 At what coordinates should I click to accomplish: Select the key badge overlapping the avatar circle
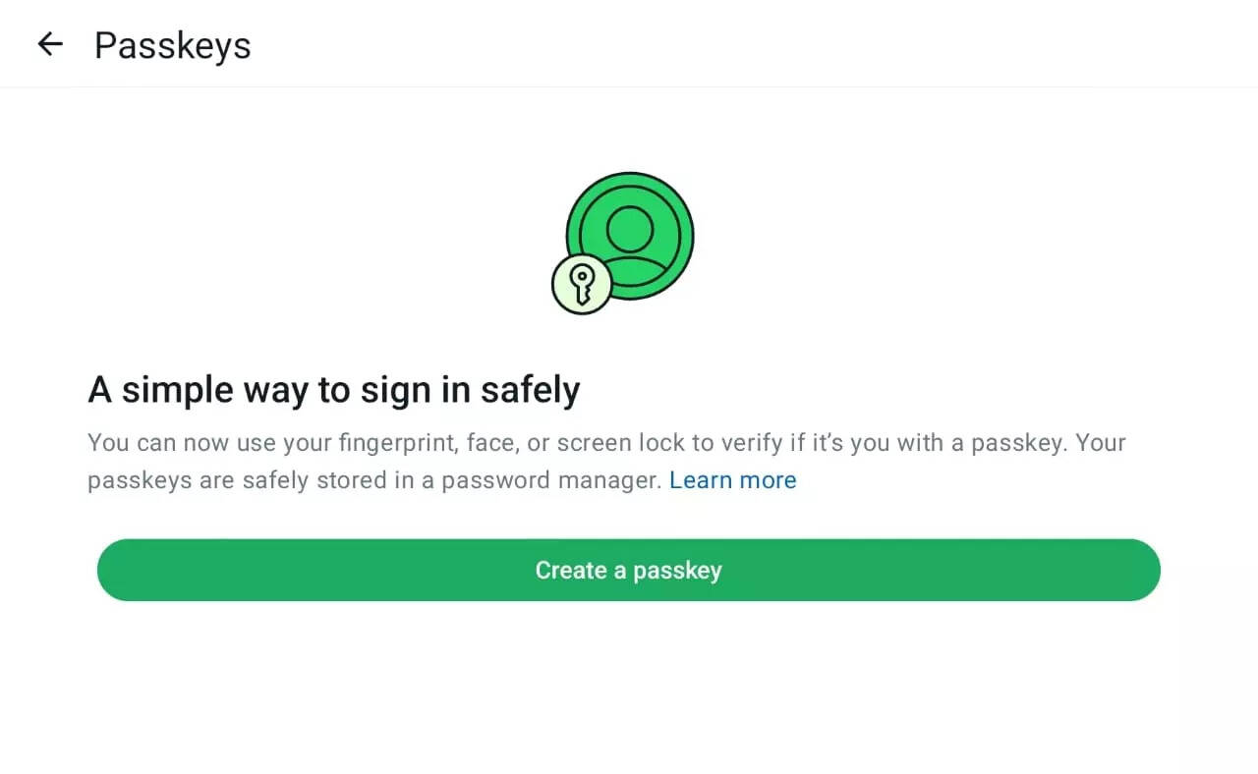click(x=580, y=284)
